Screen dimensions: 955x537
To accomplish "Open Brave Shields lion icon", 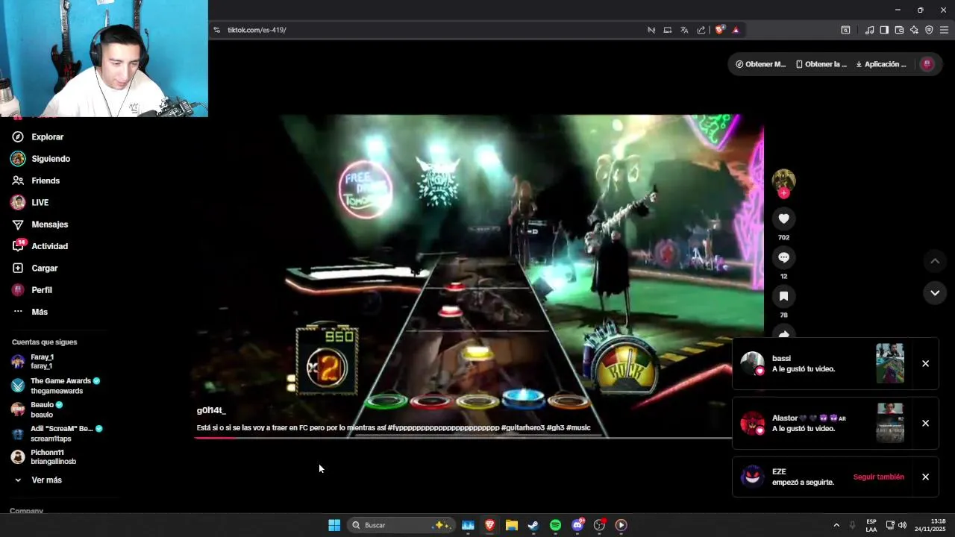I will (x=719, y=30).
